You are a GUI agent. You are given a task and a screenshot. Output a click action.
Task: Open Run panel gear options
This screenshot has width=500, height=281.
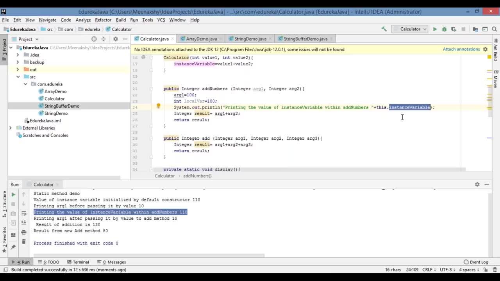pos(477,184)
